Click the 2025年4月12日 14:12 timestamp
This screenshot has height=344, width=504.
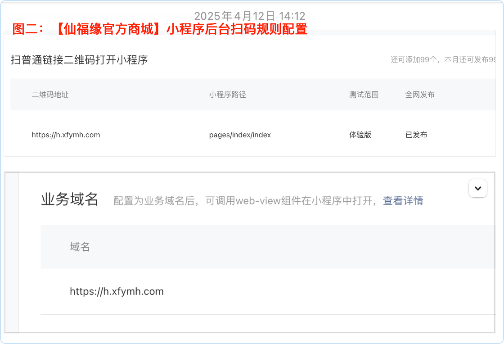coord(249,16)
